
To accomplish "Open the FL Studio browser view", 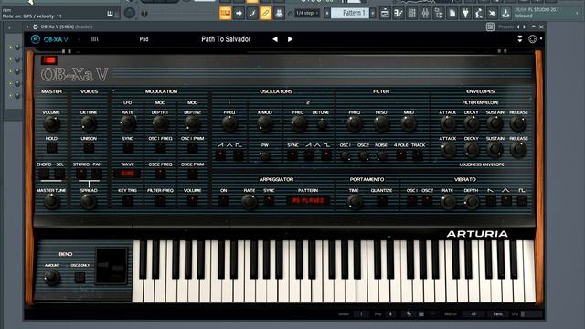I will tap(439, 14).
